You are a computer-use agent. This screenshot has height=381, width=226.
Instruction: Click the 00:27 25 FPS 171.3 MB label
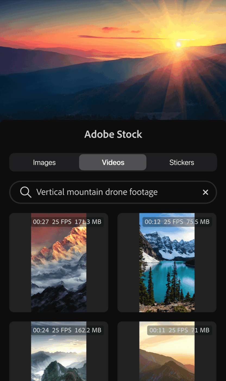tap(67, 222)
